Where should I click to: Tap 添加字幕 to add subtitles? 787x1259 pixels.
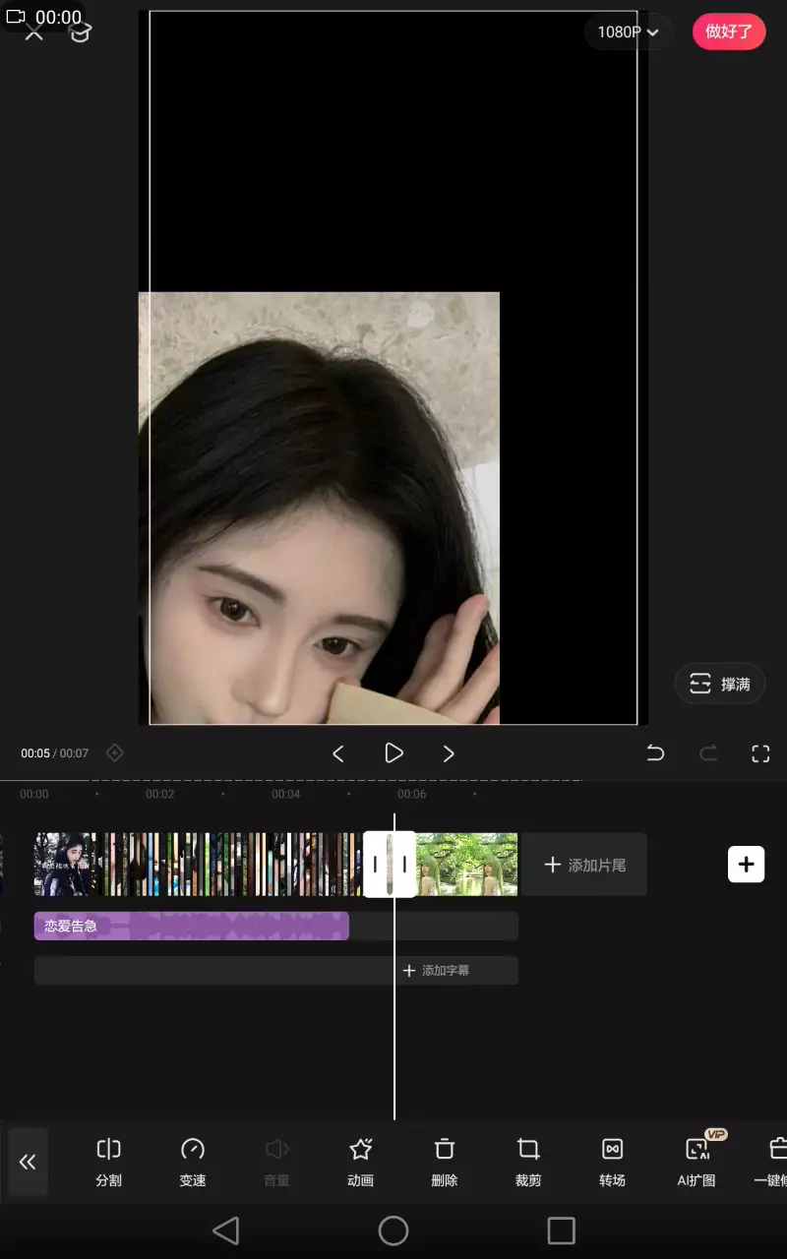click(436, 970)
